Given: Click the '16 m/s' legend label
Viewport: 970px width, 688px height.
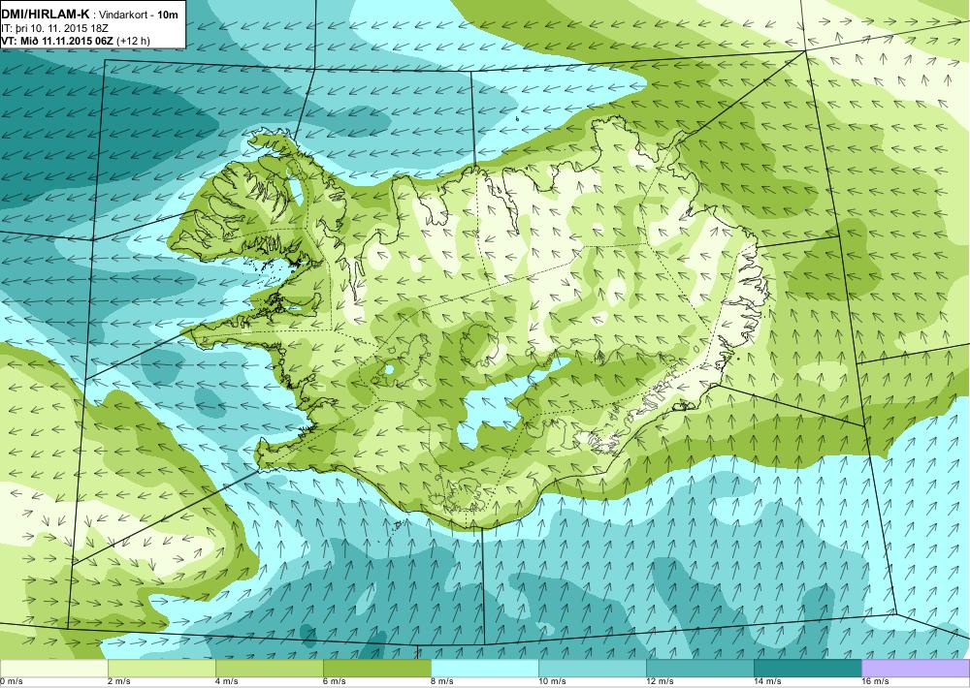Looking at the screenshot, I should [875, 682].
